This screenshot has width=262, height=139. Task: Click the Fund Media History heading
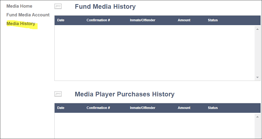[105, 6]
